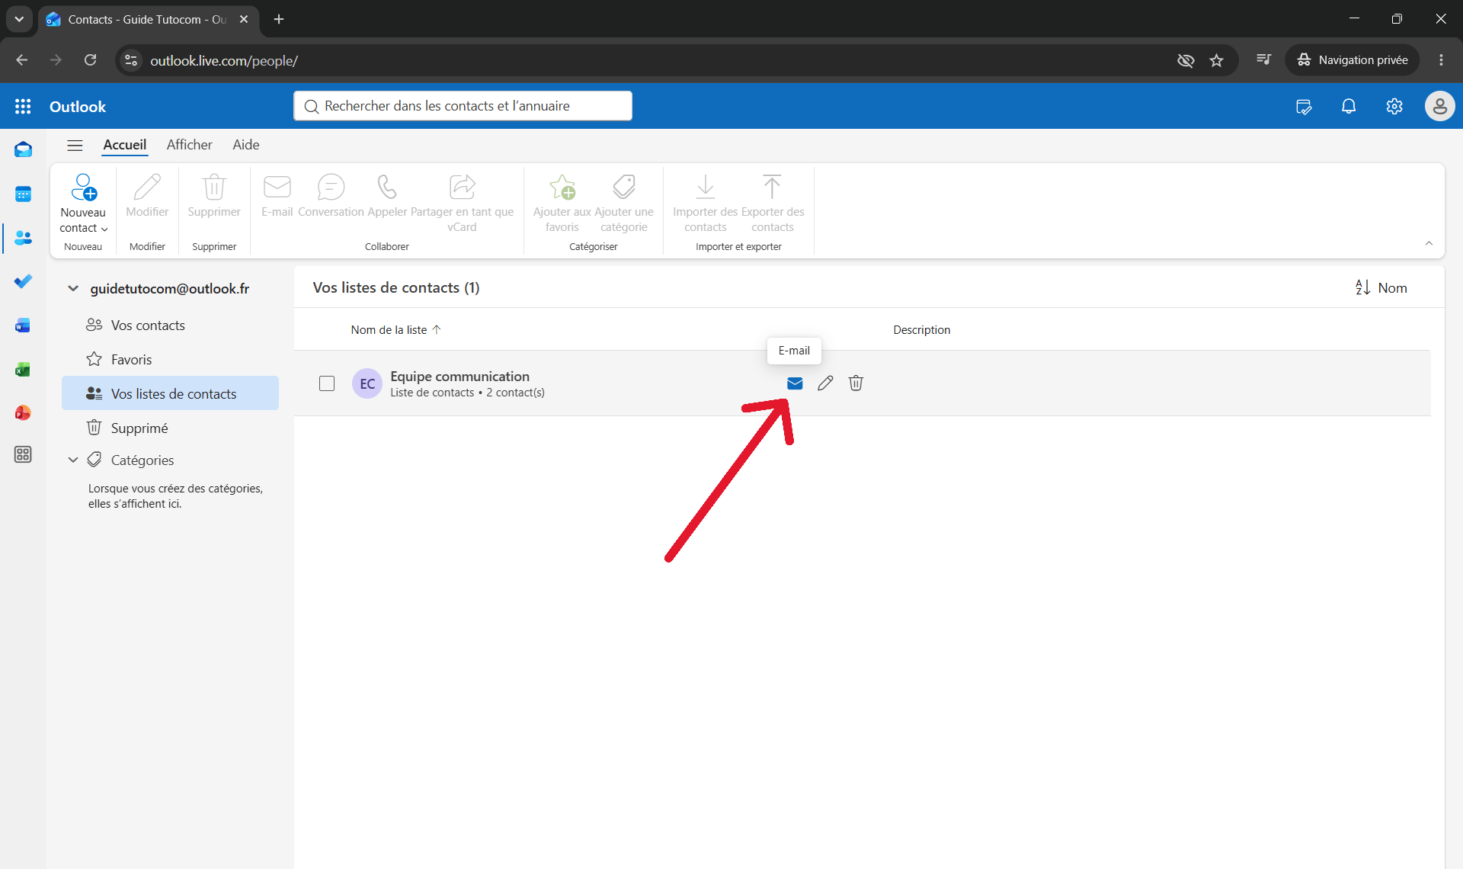Select Vos contacts folder

point(170,325)
